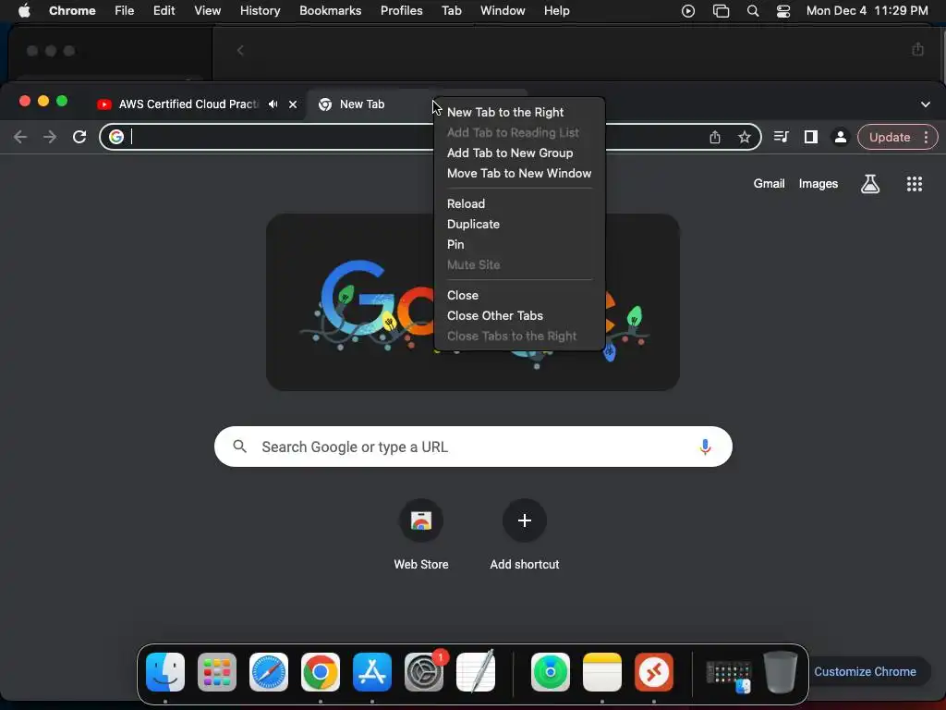Viewport: 946px width, 710px height.
Task: Open System Settings from the Dock
Action: (x=423, y=672)
